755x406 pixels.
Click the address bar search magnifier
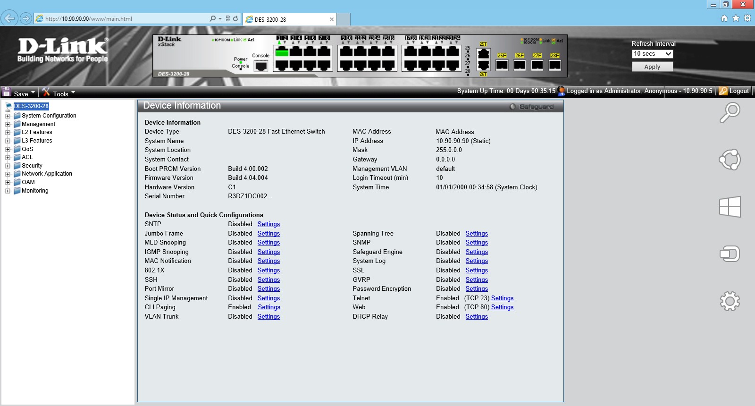212,19
